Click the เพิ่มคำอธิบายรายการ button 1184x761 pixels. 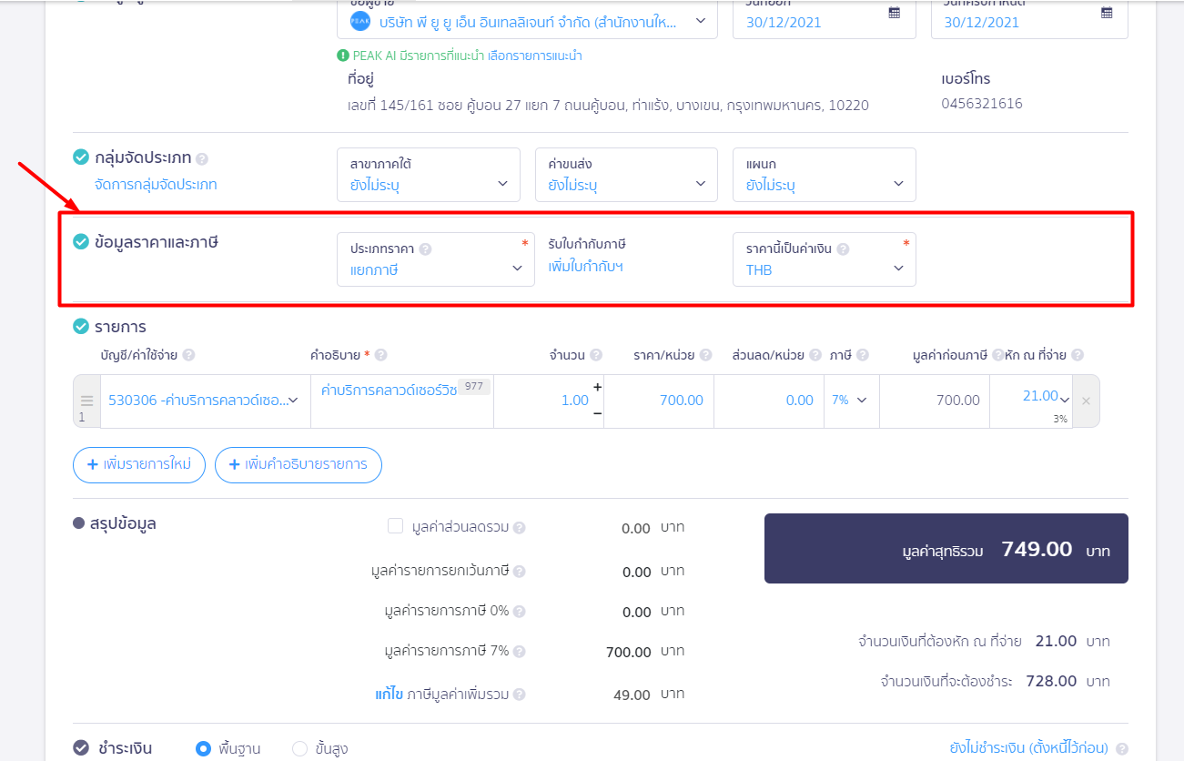(x=299, y=464)
